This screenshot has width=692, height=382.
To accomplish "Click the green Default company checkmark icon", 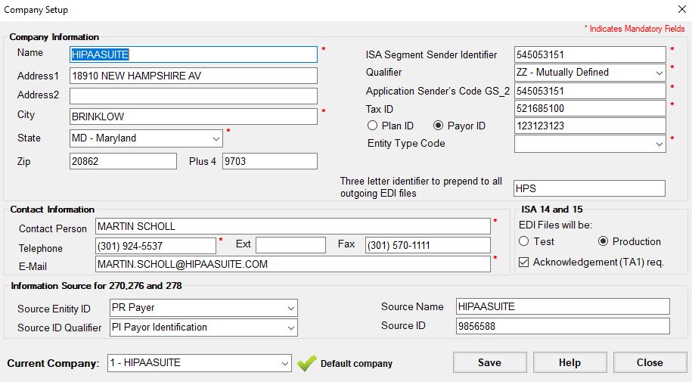I will tap(307, 363).
